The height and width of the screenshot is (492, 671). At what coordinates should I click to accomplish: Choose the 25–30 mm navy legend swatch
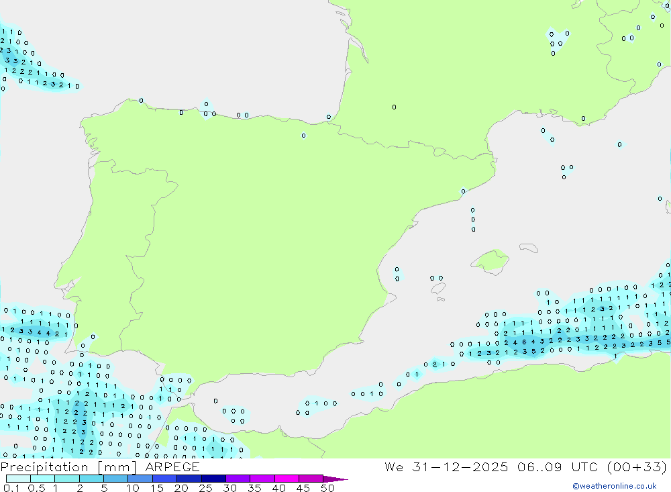click(213, 479)
